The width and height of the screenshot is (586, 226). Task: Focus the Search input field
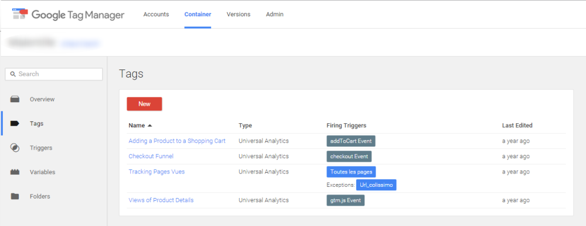click(x=54, y=74)
